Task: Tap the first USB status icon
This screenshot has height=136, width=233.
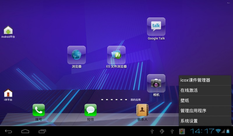Action: pyautogui.click(x=152, y=131)
